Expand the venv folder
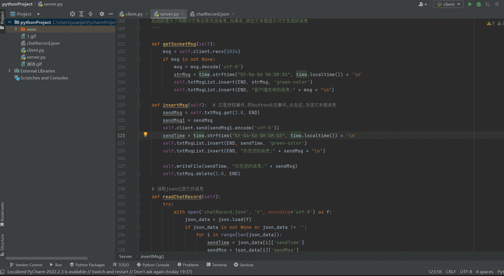The image size is (504, 276). 16,29
